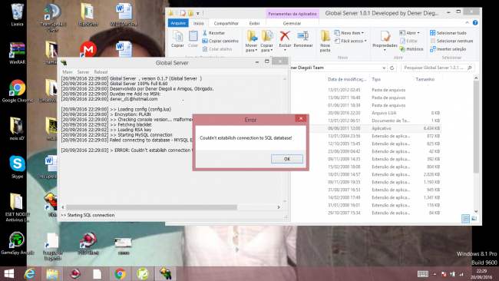Open the Gerenciar ribbon tab
Viewport: 499px width, 281px height.
tap(292, 23)
